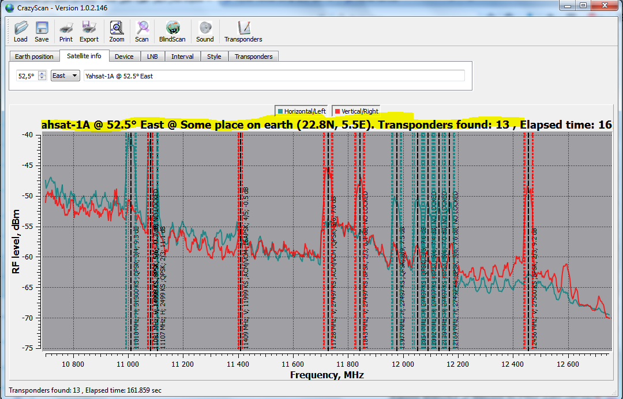This screenshot has height=399, width=623.
Task: Decrease orbital position with down arrow
Action: (x=42, y=78)
